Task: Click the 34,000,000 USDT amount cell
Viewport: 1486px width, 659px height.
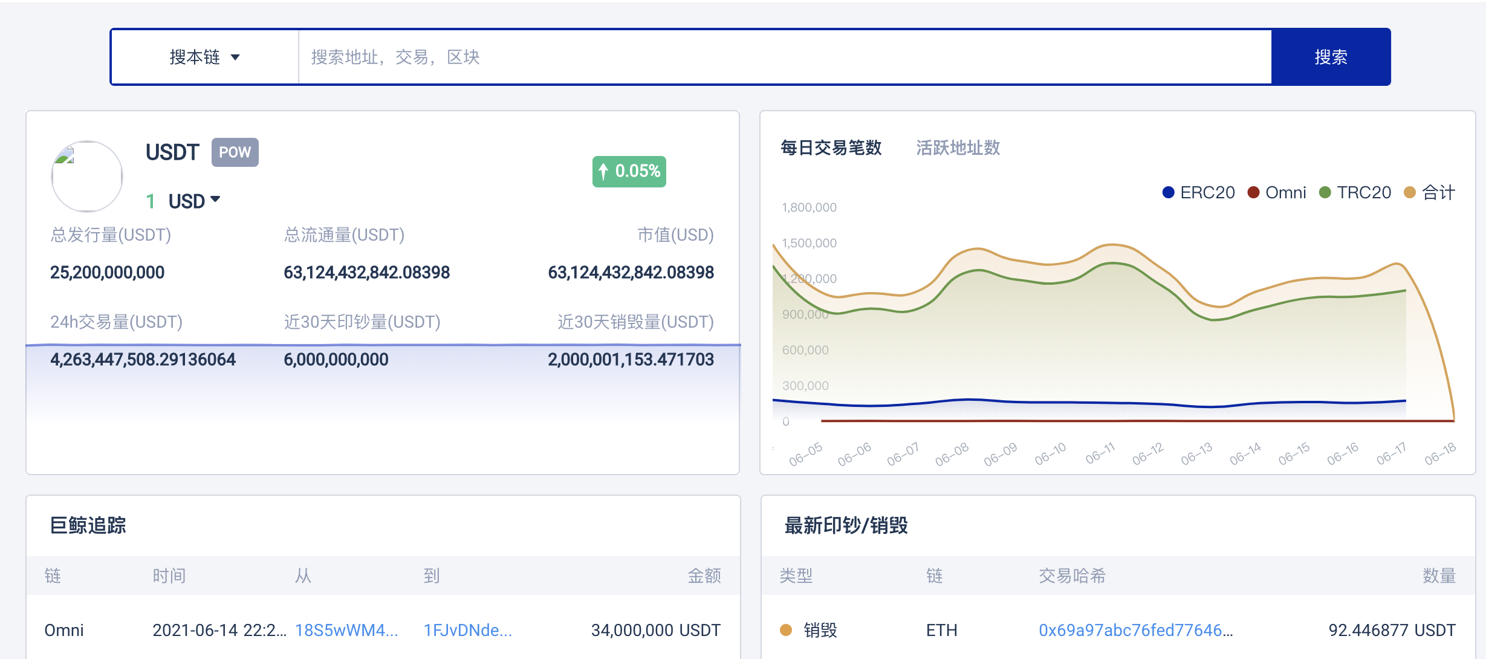Action: click(x=655, y=630)
